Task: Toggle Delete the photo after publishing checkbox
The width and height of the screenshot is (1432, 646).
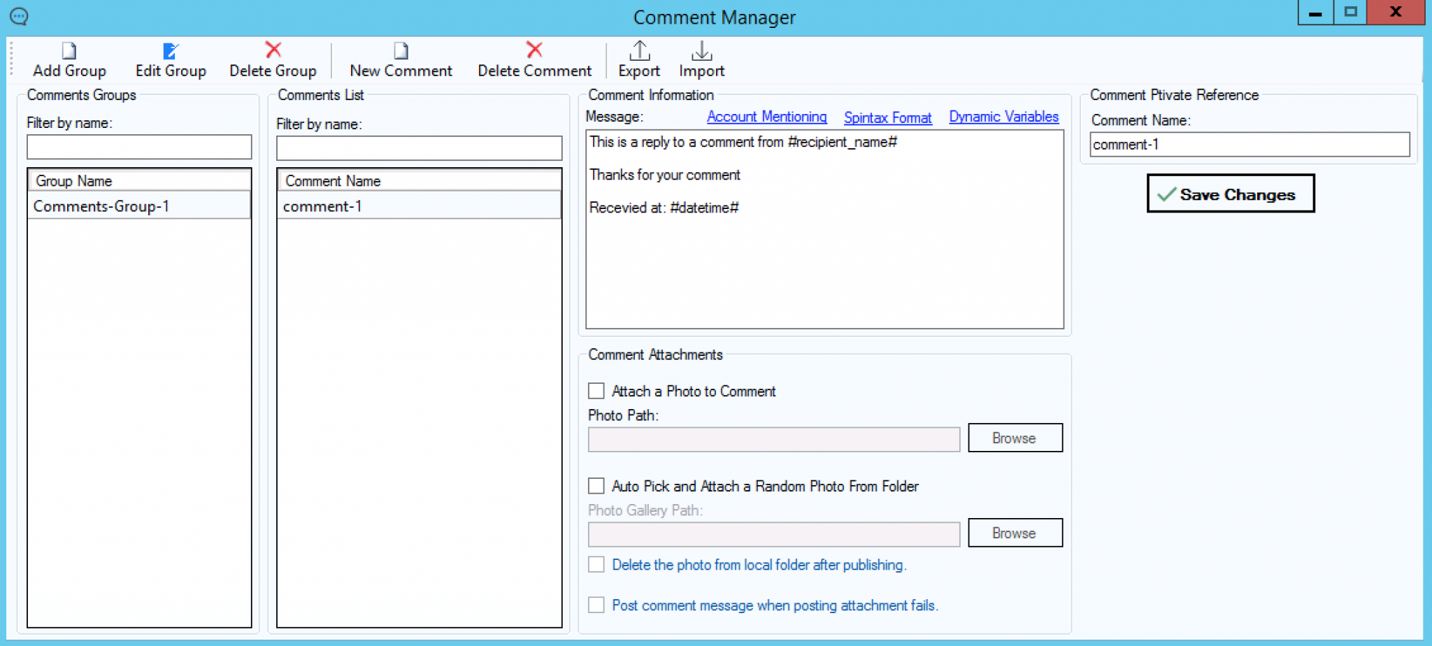Action: pos(596,565)
